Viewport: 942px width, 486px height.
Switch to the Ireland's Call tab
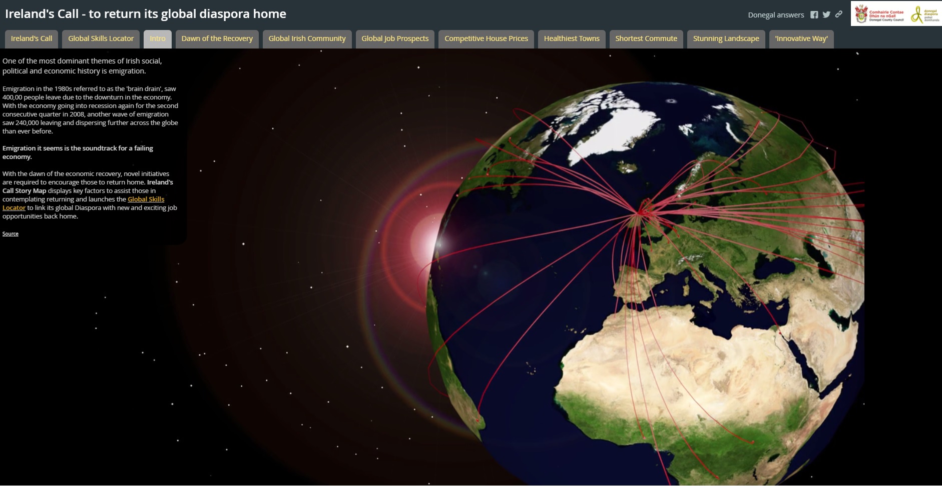[32, 39]
